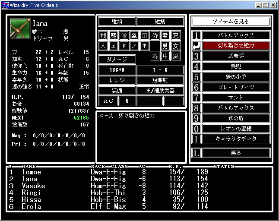Minimize the Wizardry Five Ordeals window
Image resolution: width=279 pixels, height=221 pixels.
pos(258,5)
